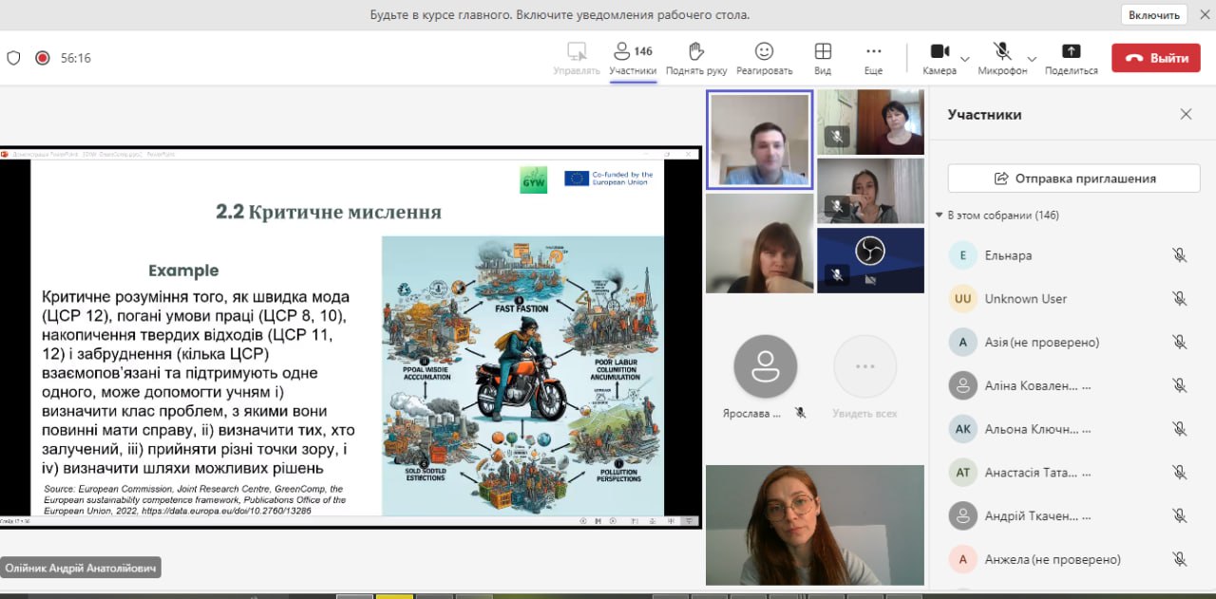Click the meeting timer 56:16
This screenshot has width=1216, height=599.
[76, 58]
